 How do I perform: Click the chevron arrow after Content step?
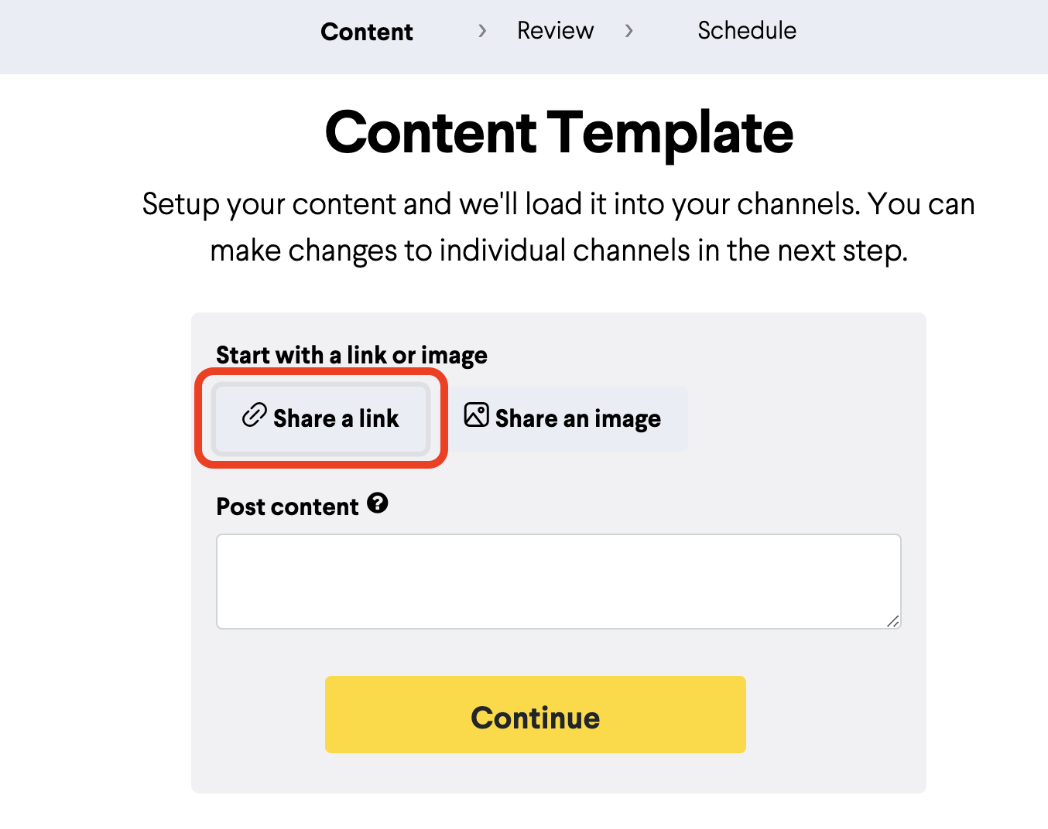[482, 31]
